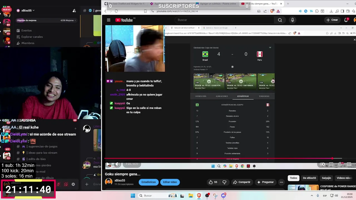
Task: Open the xBixs55 channel name link
Action: pos(120,180)
